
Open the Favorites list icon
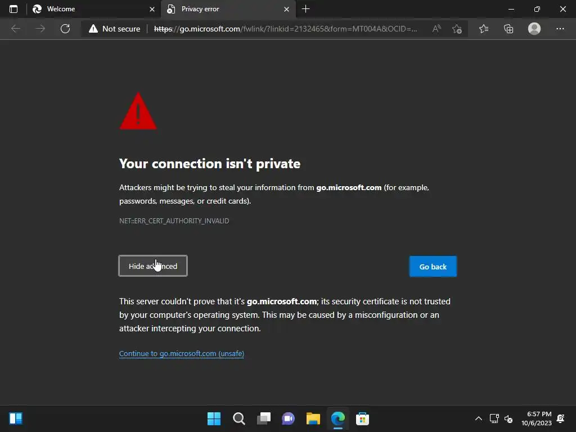pos(484,29)
